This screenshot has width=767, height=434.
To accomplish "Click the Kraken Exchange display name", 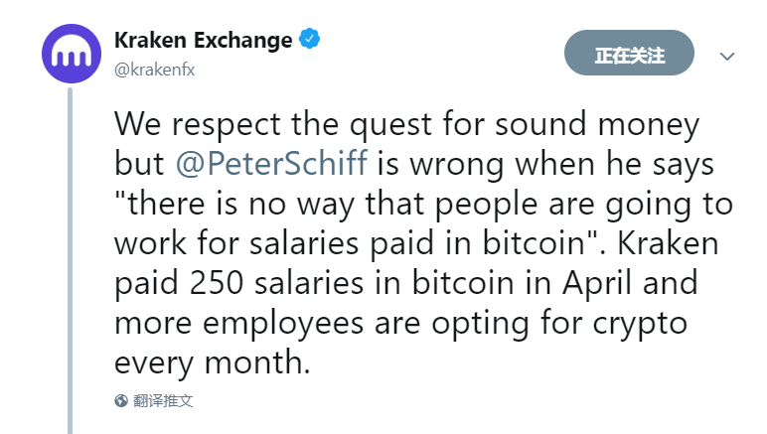I will pyautogui.click(x=203, y=40).
